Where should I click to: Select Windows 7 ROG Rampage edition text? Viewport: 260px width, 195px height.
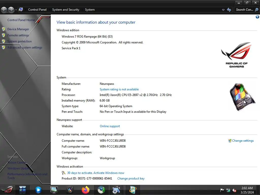pyautogui.click(x=87, y=37)
